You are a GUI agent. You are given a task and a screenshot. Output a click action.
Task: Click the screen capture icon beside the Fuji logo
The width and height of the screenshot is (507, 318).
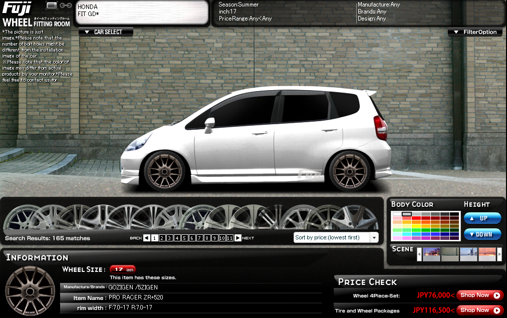click(x=52, y=6)
